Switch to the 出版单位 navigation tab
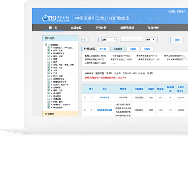The image size is (188, 173). coord(76,28)
